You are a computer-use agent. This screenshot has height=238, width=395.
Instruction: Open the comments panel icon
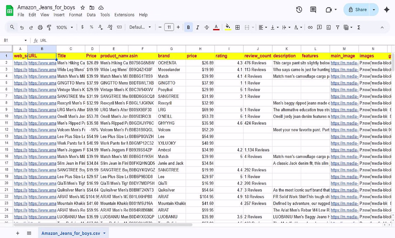pos(313,10)
